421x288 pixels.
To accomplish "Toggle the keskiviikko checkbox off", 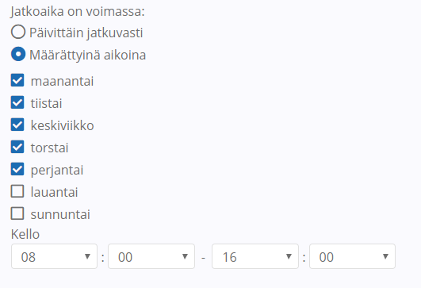I will click(17, 125).
